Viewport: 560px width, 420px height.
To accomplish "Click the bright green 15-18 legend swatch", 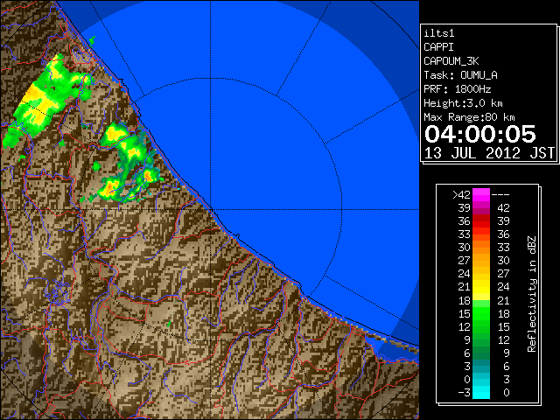I will [x=481, y=313].
